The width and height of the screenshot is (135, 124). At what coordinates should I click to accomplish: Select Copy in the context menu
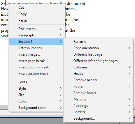(x=36, y=14)
